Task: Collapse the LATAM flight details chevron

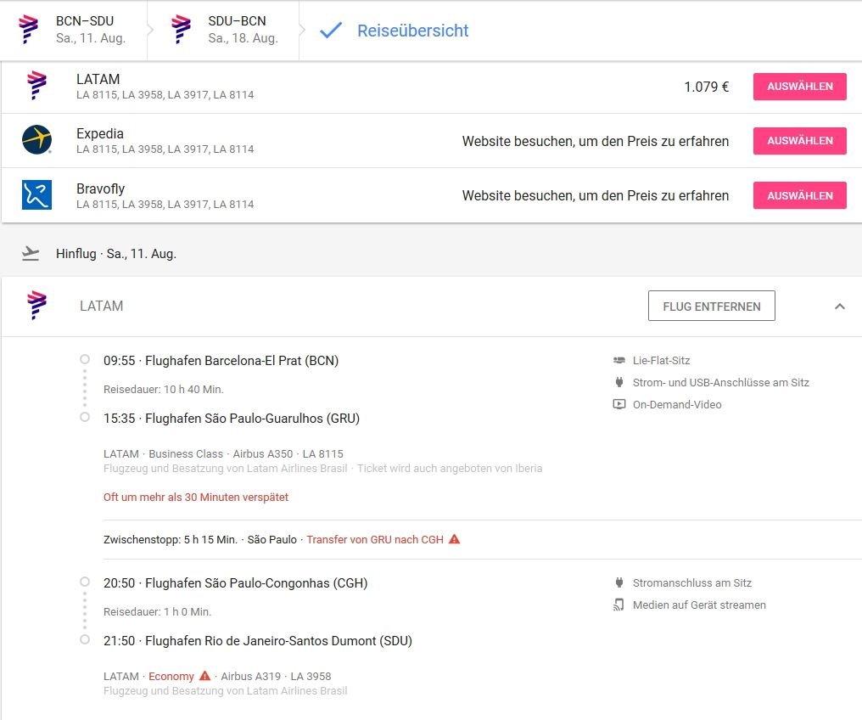Action: click(839, 307)
